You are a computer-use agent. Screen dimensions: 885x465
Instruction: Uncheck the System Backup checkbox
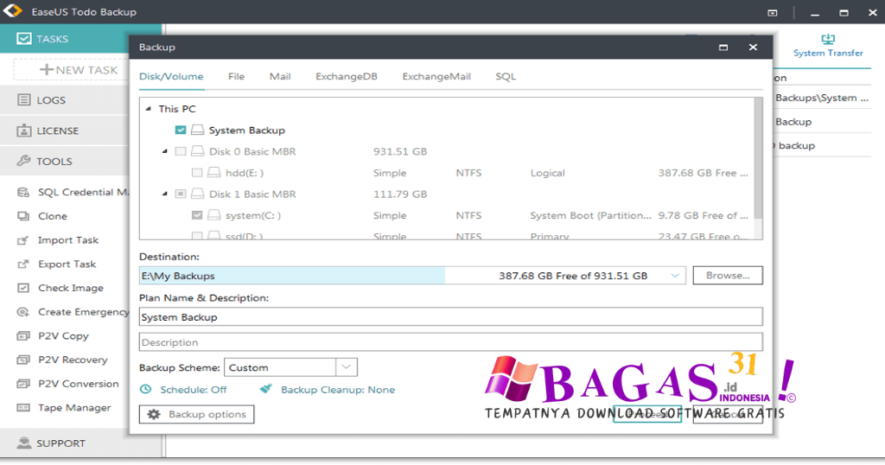click(181, 130)
